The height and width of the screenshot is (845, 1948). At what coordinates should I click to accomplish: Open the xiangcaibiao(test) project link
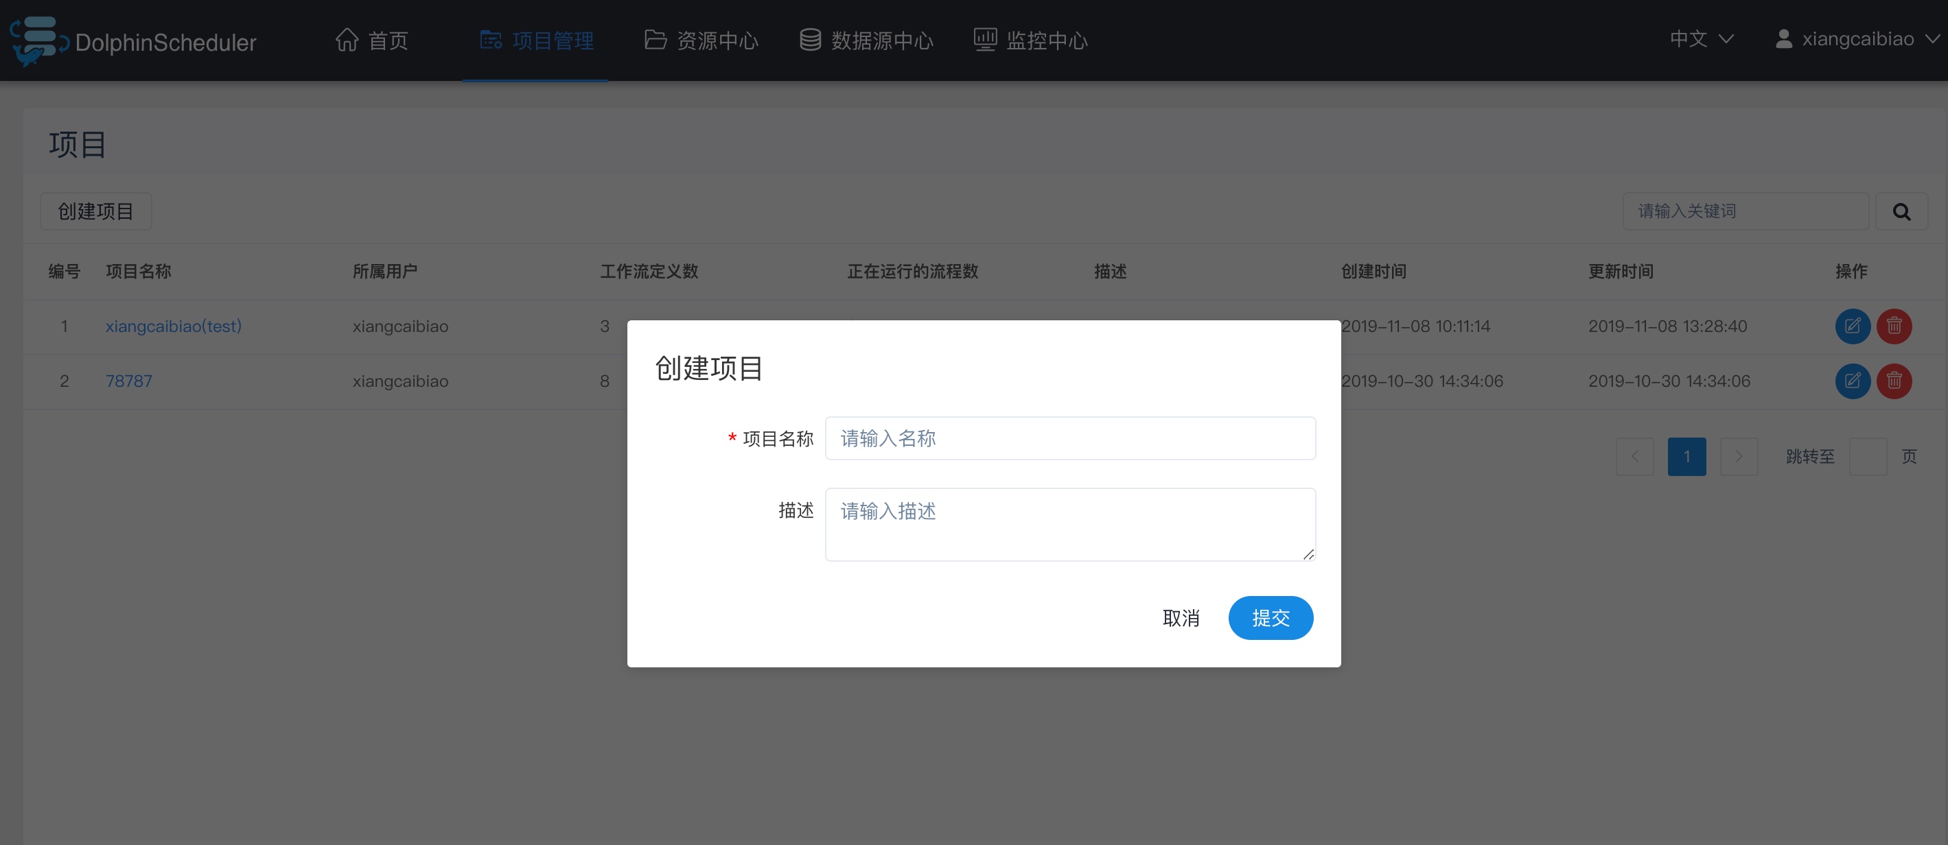[x=173, y=326]
